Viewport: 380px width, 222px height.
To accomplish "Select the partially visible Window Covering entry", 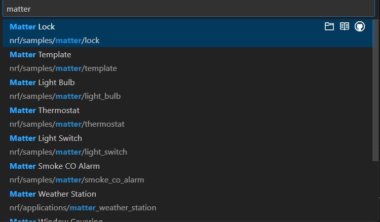I will click(56, 219).
